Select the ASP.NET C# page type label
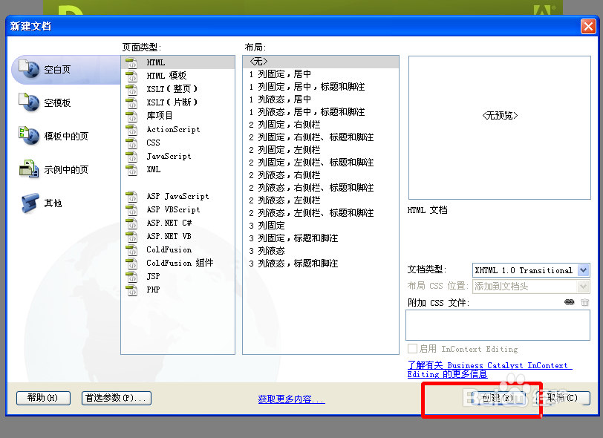This screenshot has width=603, height=438. click(169, 223)
